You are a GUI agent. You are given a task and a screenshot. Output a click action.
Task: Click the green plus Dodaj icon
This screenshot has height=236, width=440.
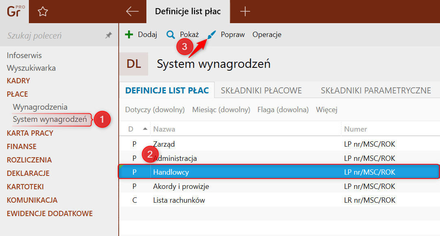129,35
